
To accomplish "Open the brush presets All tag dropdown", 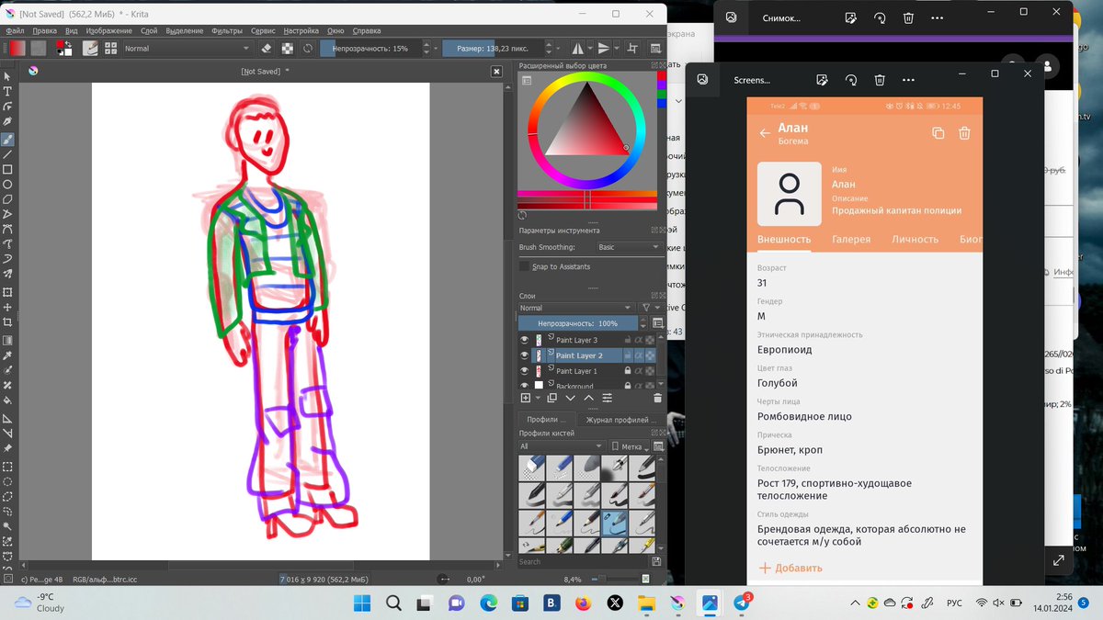I will pos(561,446).
